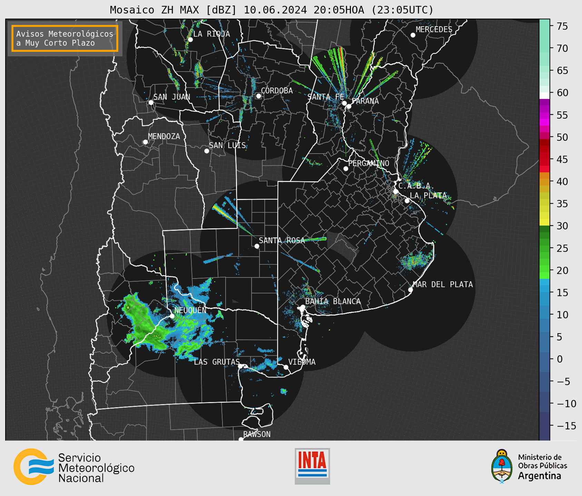582x496 pixels.
Task: Click the Mercedes city dot
Action: (413, 35)
